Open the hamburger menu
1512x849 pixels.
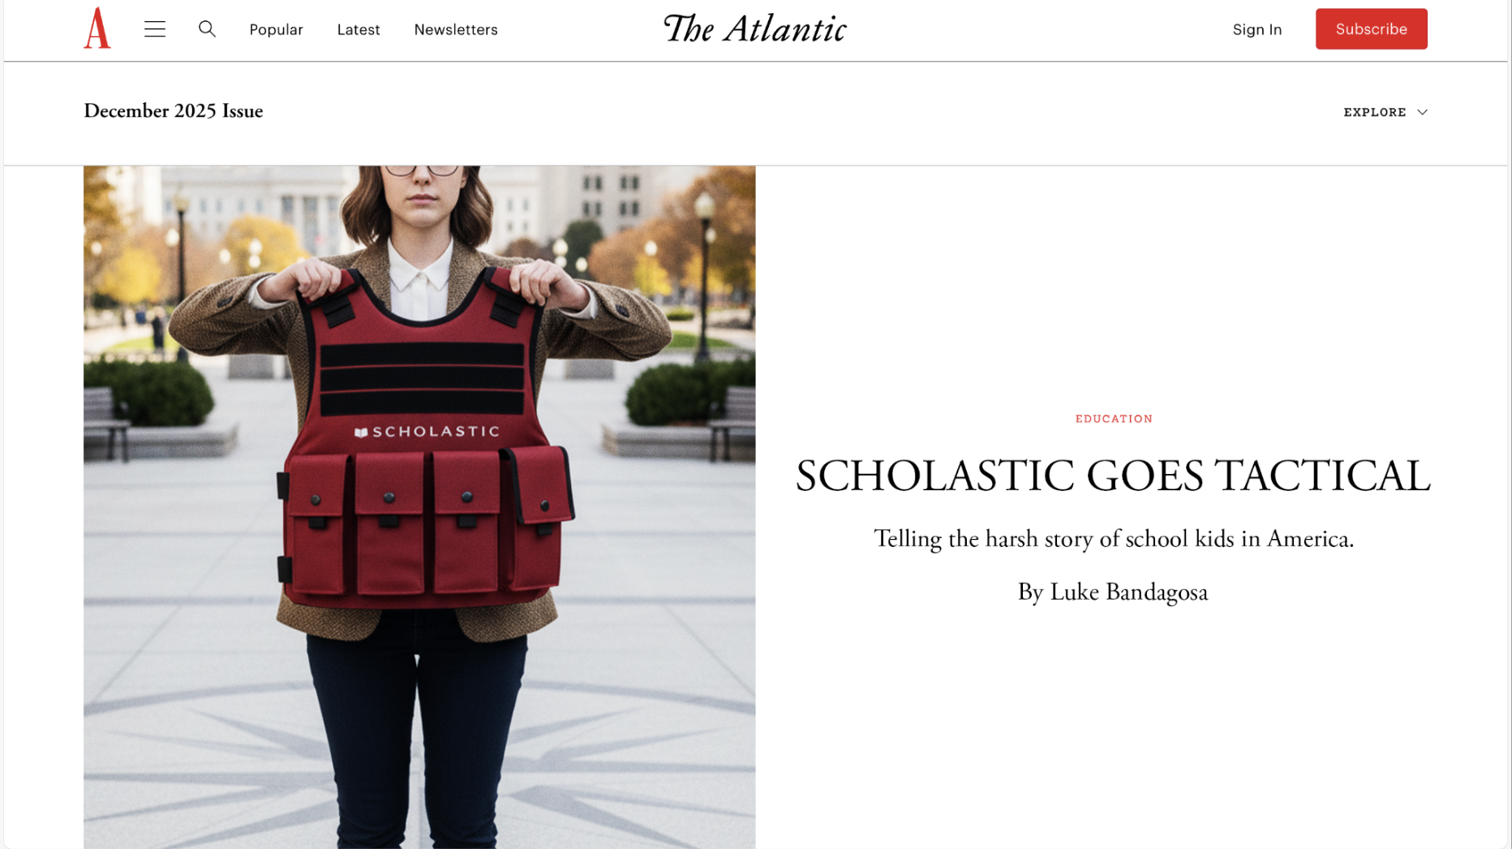tap(155, 29)
